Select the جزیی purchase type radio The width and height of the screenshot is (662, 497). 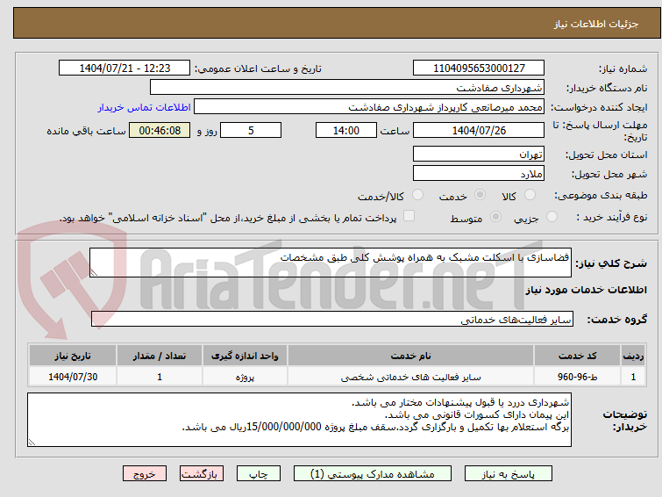coord(552,217)
